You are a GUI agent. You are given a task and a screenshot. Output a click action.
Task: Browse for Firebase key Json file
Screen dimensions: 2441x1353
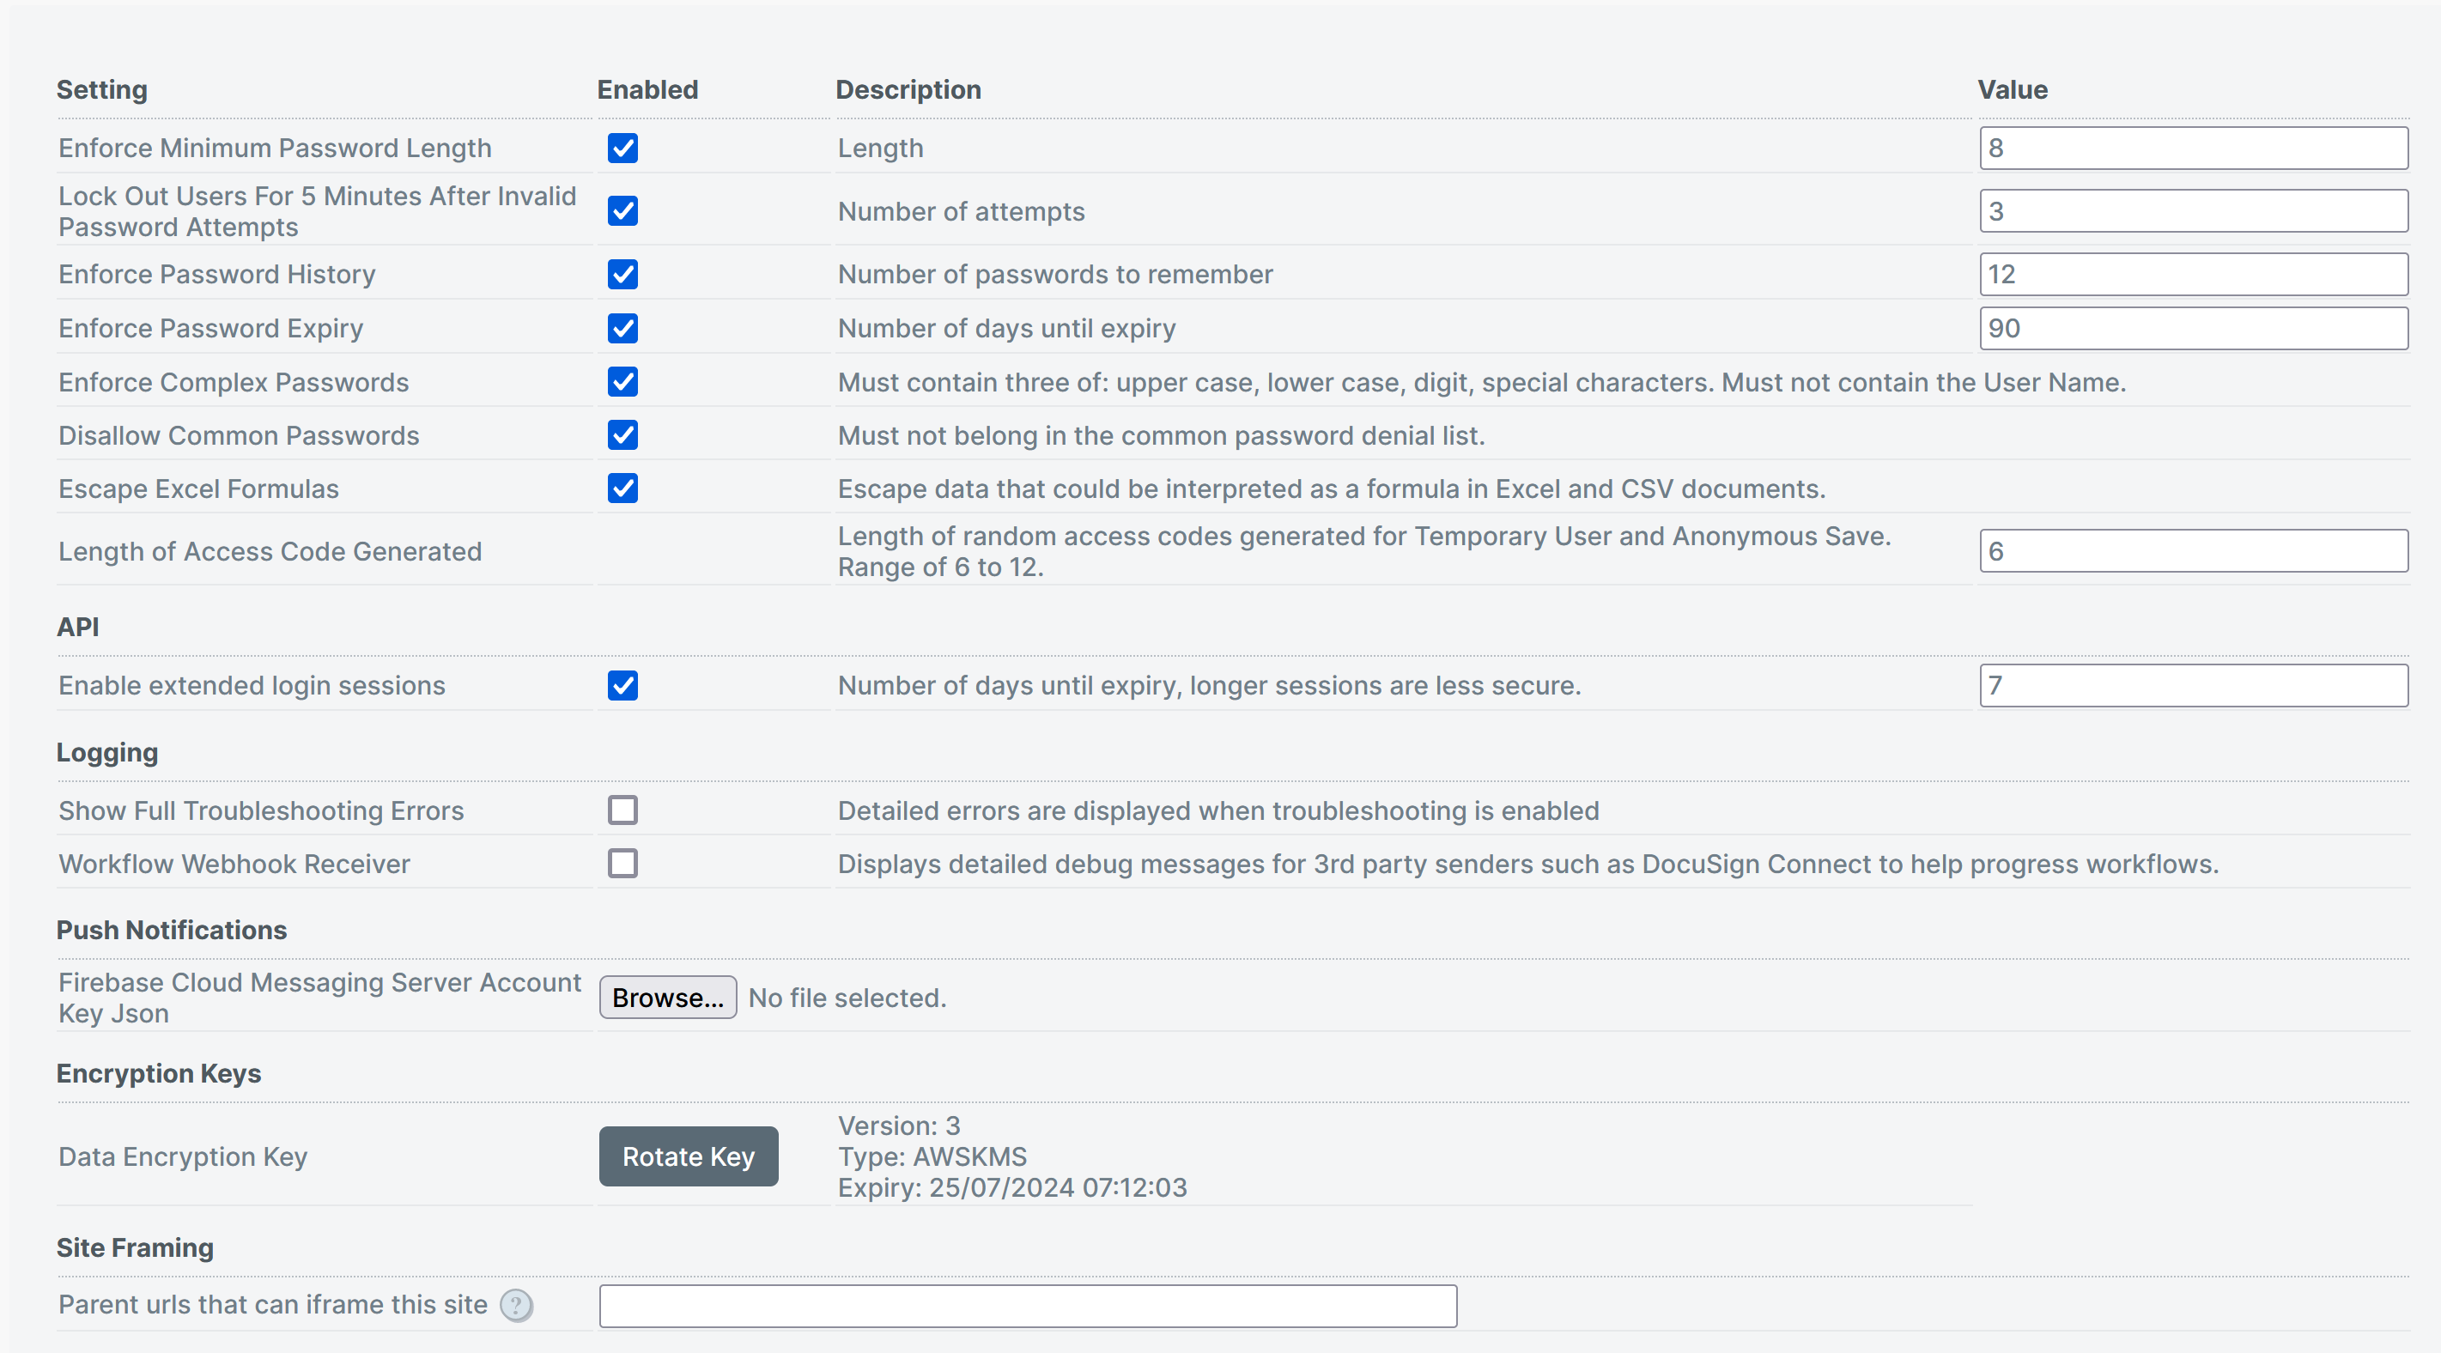[667, 998]
